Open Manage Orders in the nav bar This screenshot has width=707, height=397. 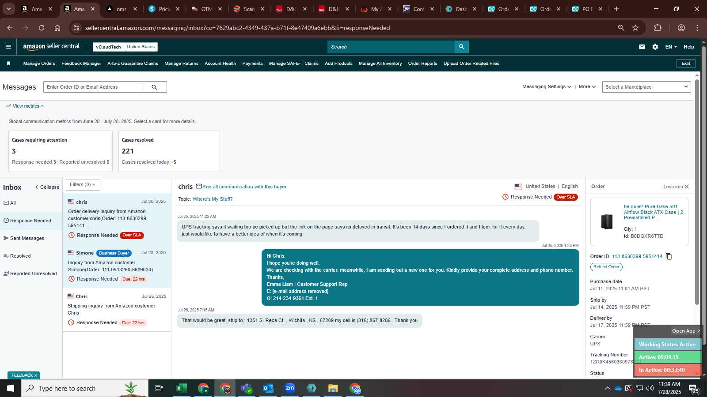point(39,64)
